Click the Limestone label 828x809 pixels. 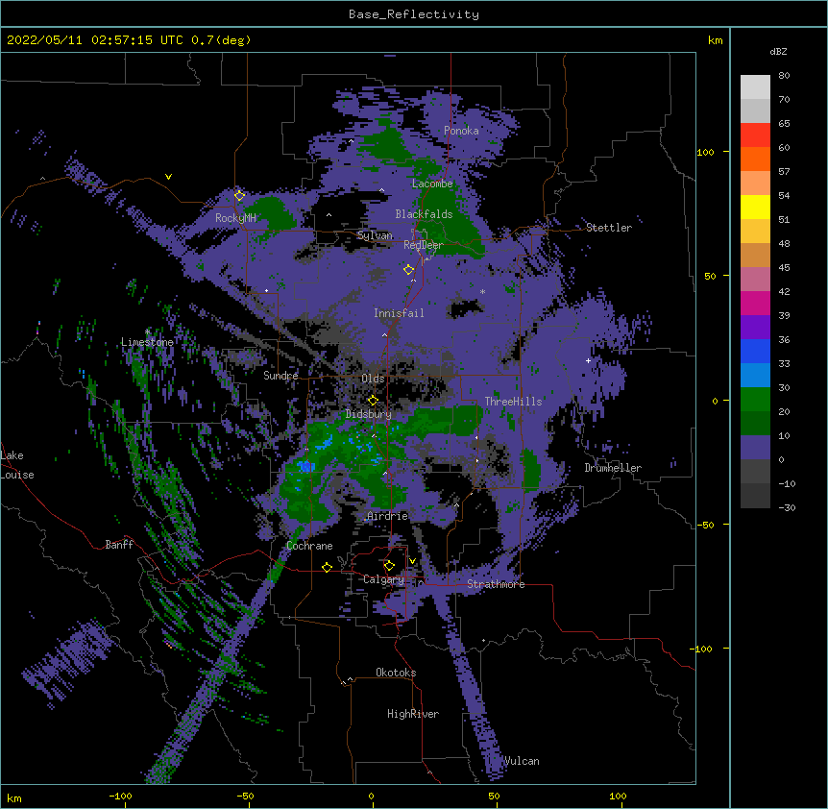(x=147, y=342)
